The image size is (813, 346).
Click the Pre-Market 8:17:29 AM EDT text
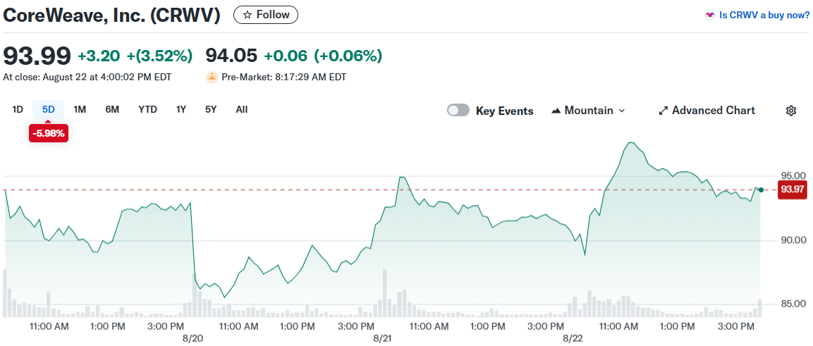tap(284, 78)
